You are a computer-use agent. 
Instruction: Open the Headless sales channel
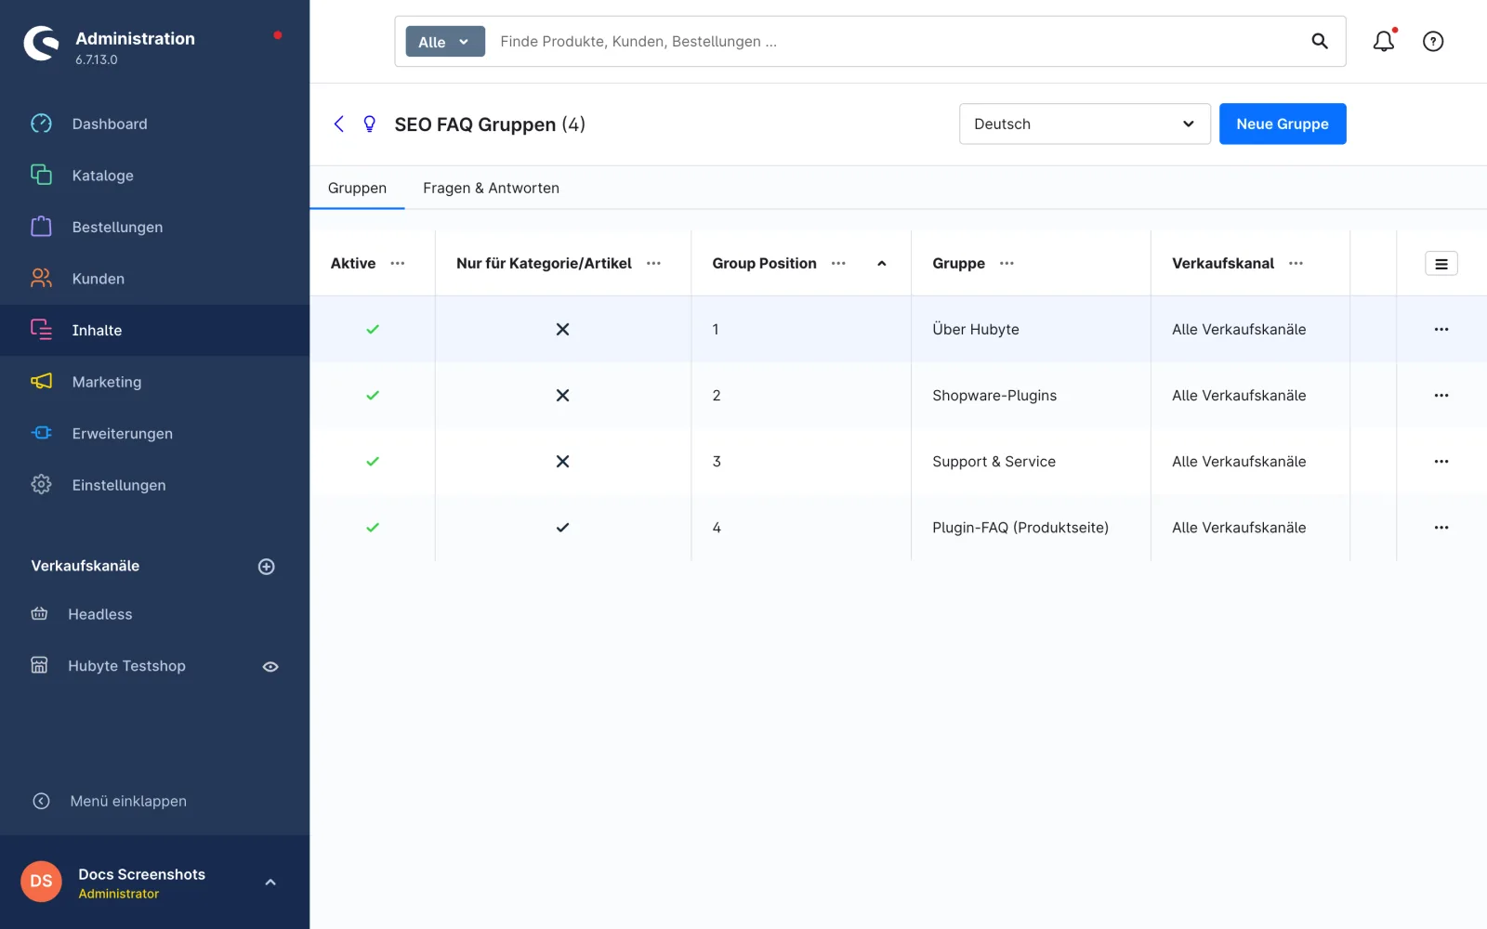[x=99, y=614]
